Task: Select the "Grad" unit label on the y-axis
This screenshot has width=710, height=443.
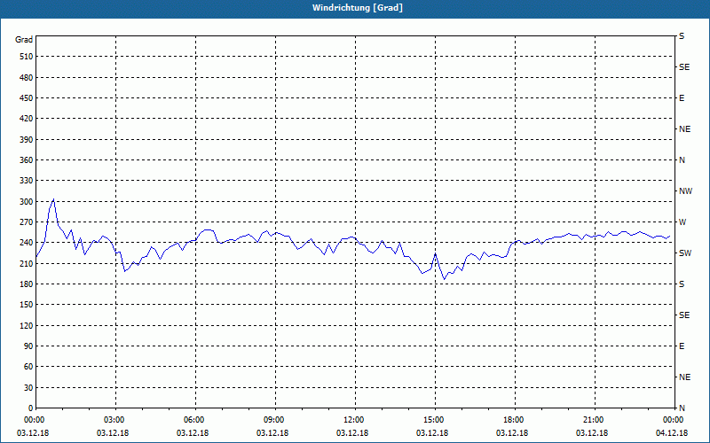Action: (x=24, y=40)
